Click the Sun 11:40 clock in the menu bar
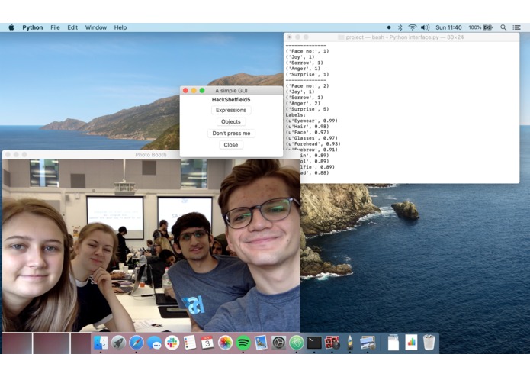The width and height of the screenshot is (530, 377). tap(448, 27)
